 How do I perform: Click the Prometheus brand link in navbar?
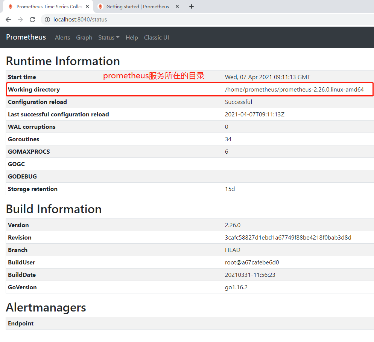(26, 37)
